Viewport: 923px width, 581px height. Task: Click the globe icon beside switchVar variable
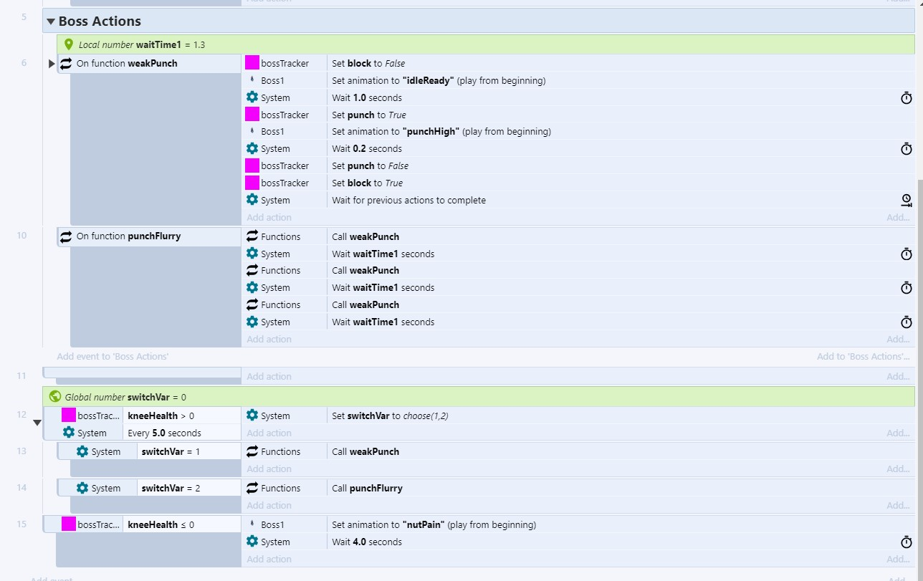click(x=55, y=396)
